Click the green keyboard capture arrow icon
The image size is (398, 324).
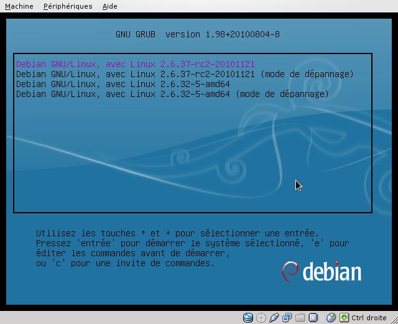(344, 318)
